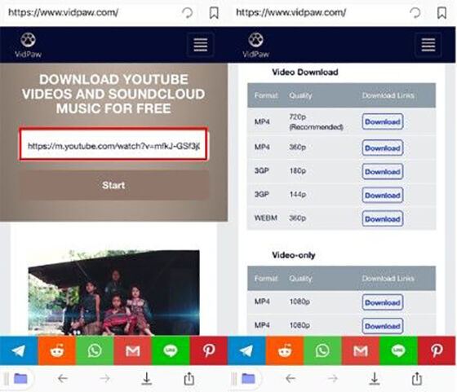Click the 720p (Recommended) quality cell
Viewport: 457px width, 392px height.
pyautogui.click(x=316, y=121)
